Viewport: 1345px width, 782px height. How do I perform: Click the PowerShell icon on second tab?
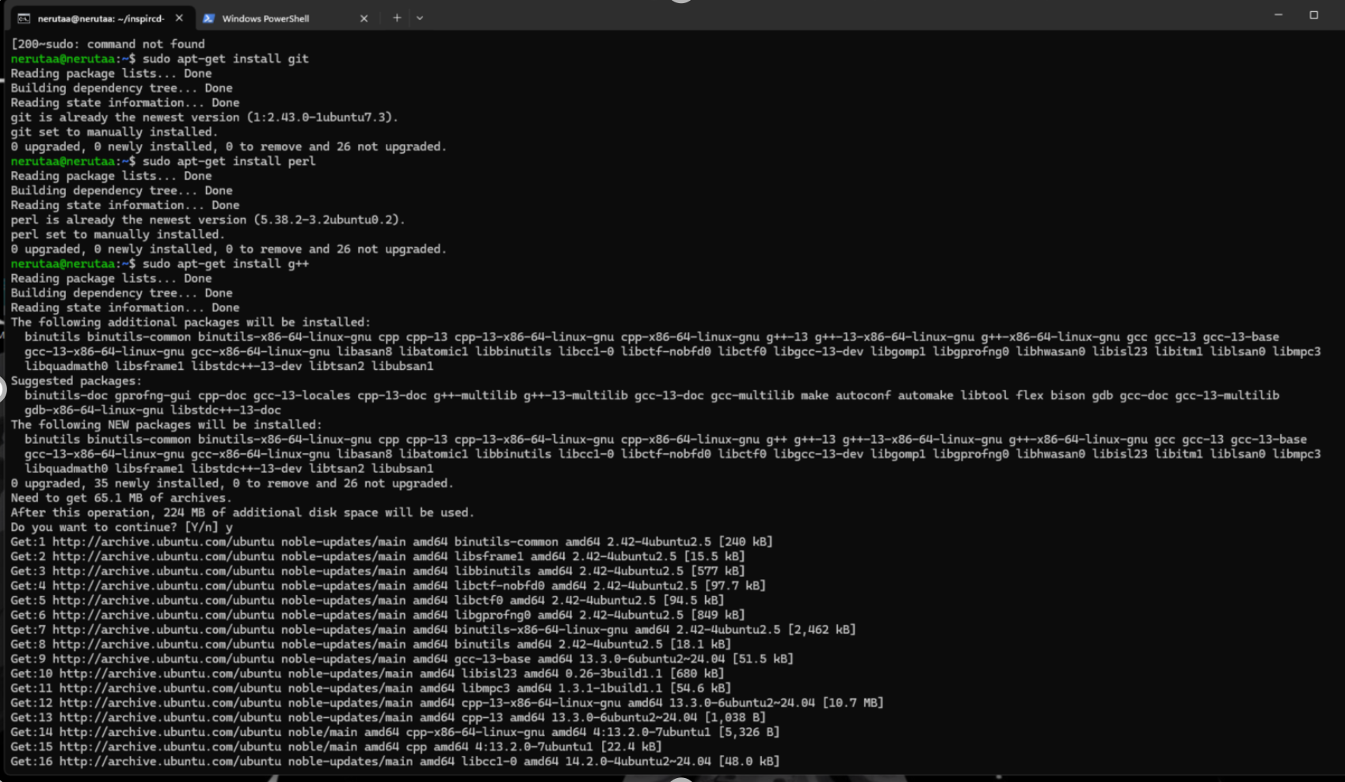point(209,18)
